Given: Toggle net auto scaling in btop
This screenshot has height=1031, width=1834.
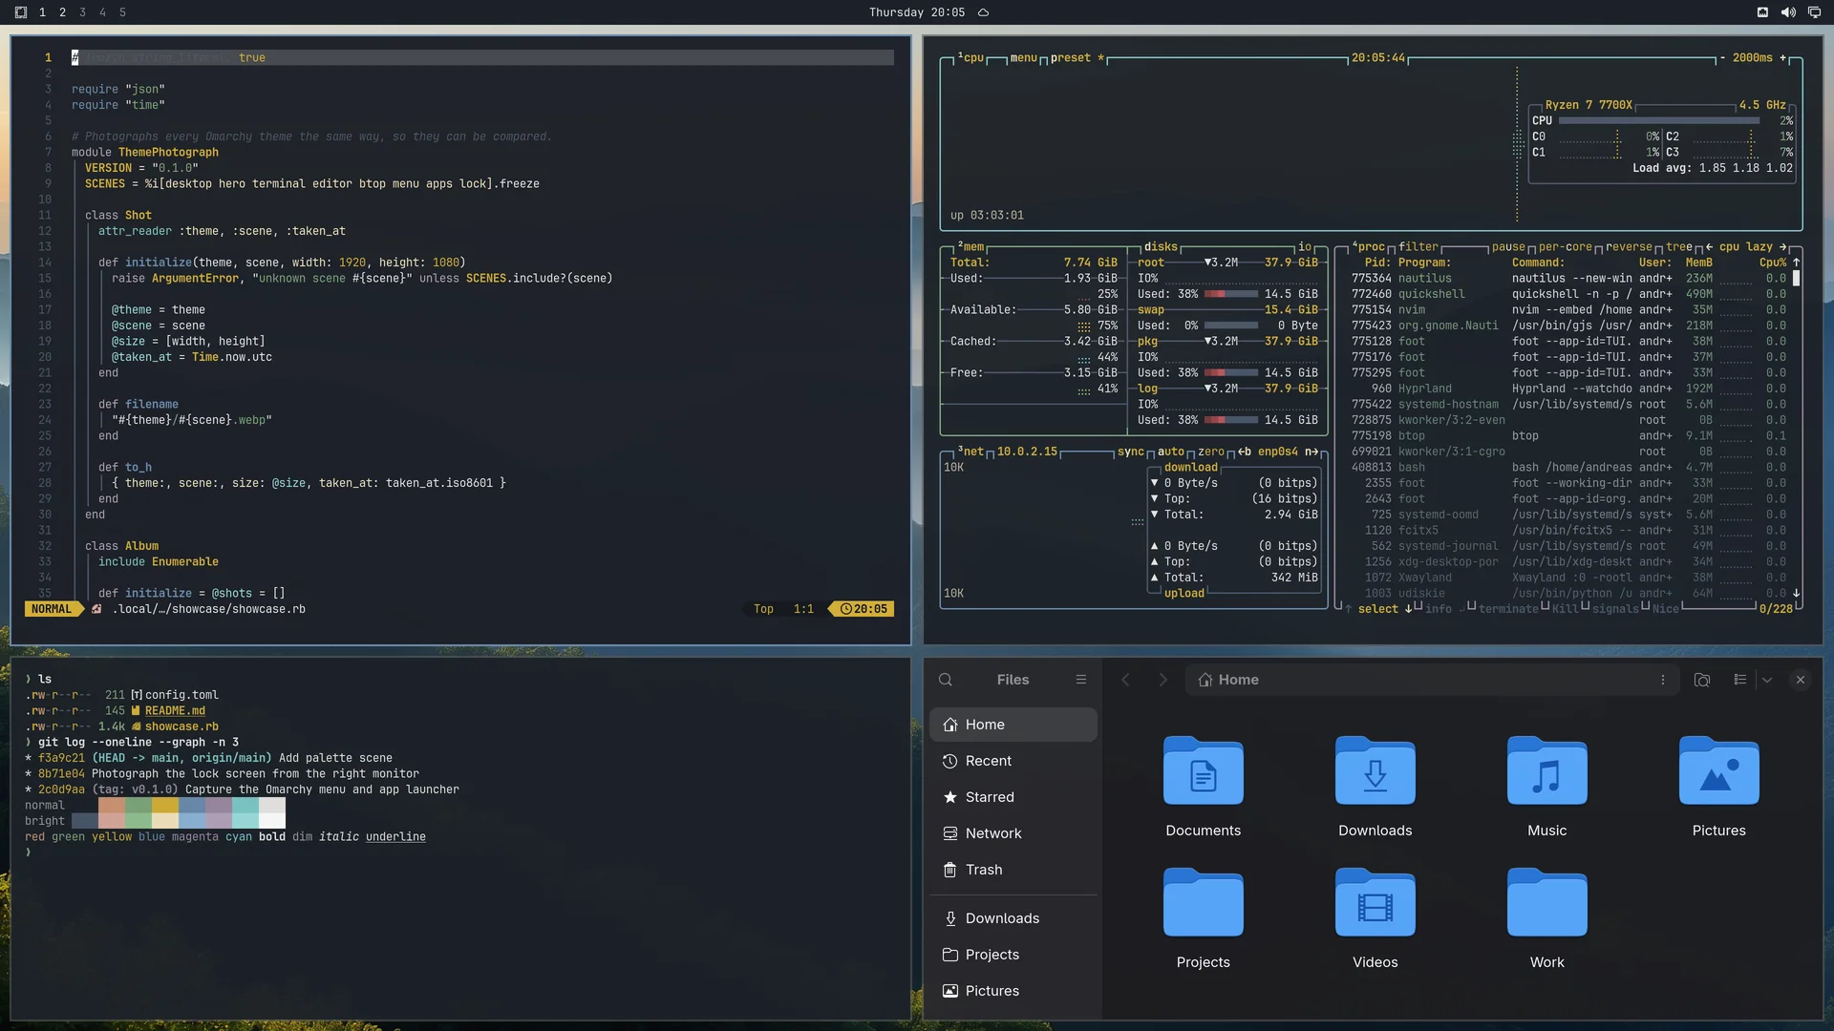Looking at the screenshot, I should tap(1171, 452).
